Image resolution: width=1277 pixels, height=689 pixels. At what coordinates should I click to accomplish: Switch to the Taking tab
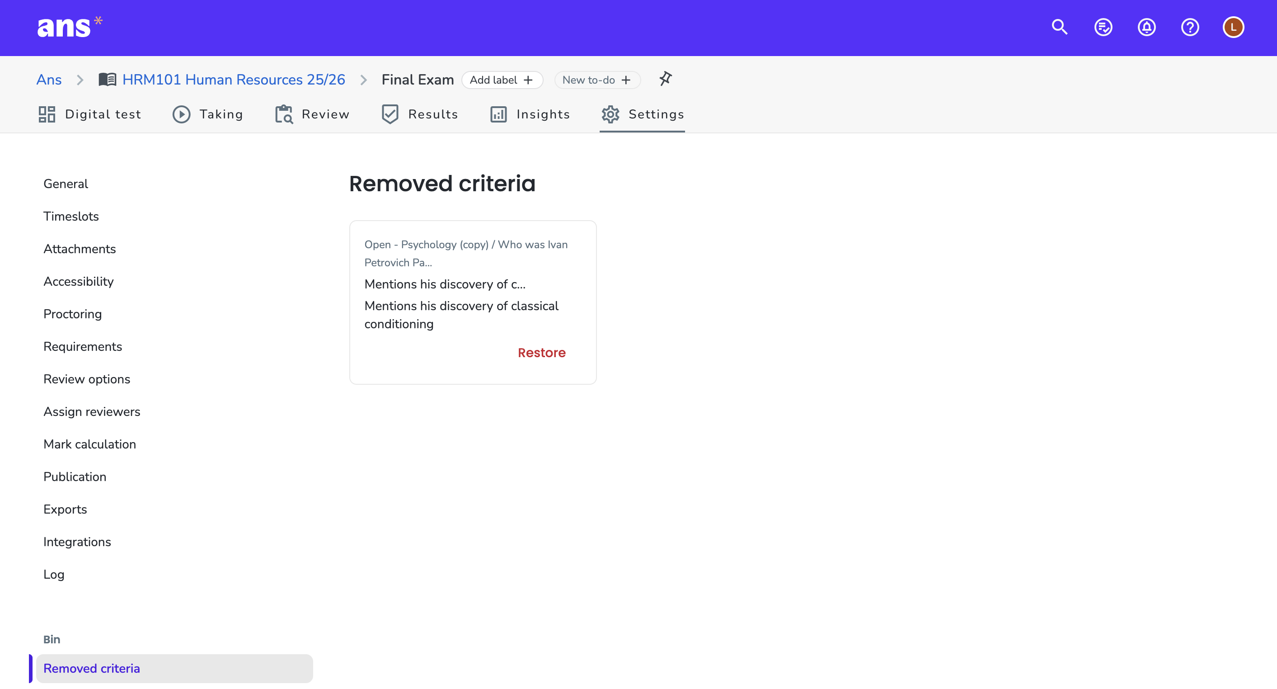coord(208,114)
